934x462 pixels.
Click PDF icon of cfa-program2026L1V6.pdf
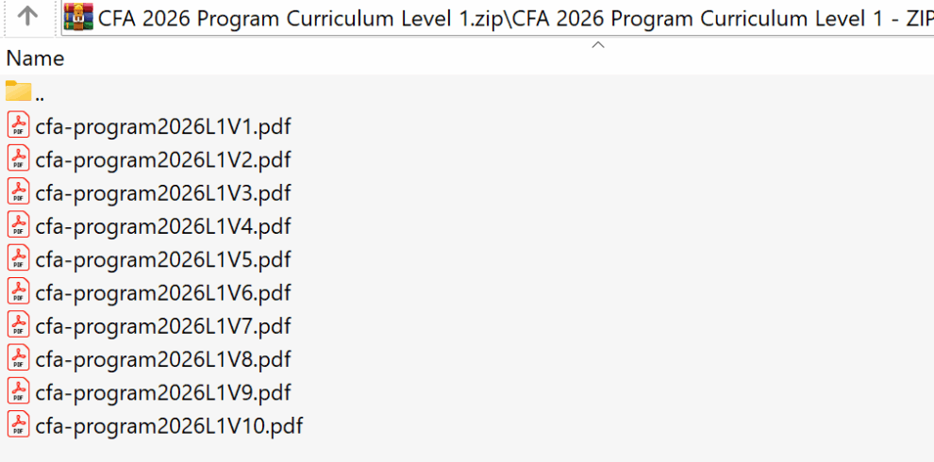18,291
